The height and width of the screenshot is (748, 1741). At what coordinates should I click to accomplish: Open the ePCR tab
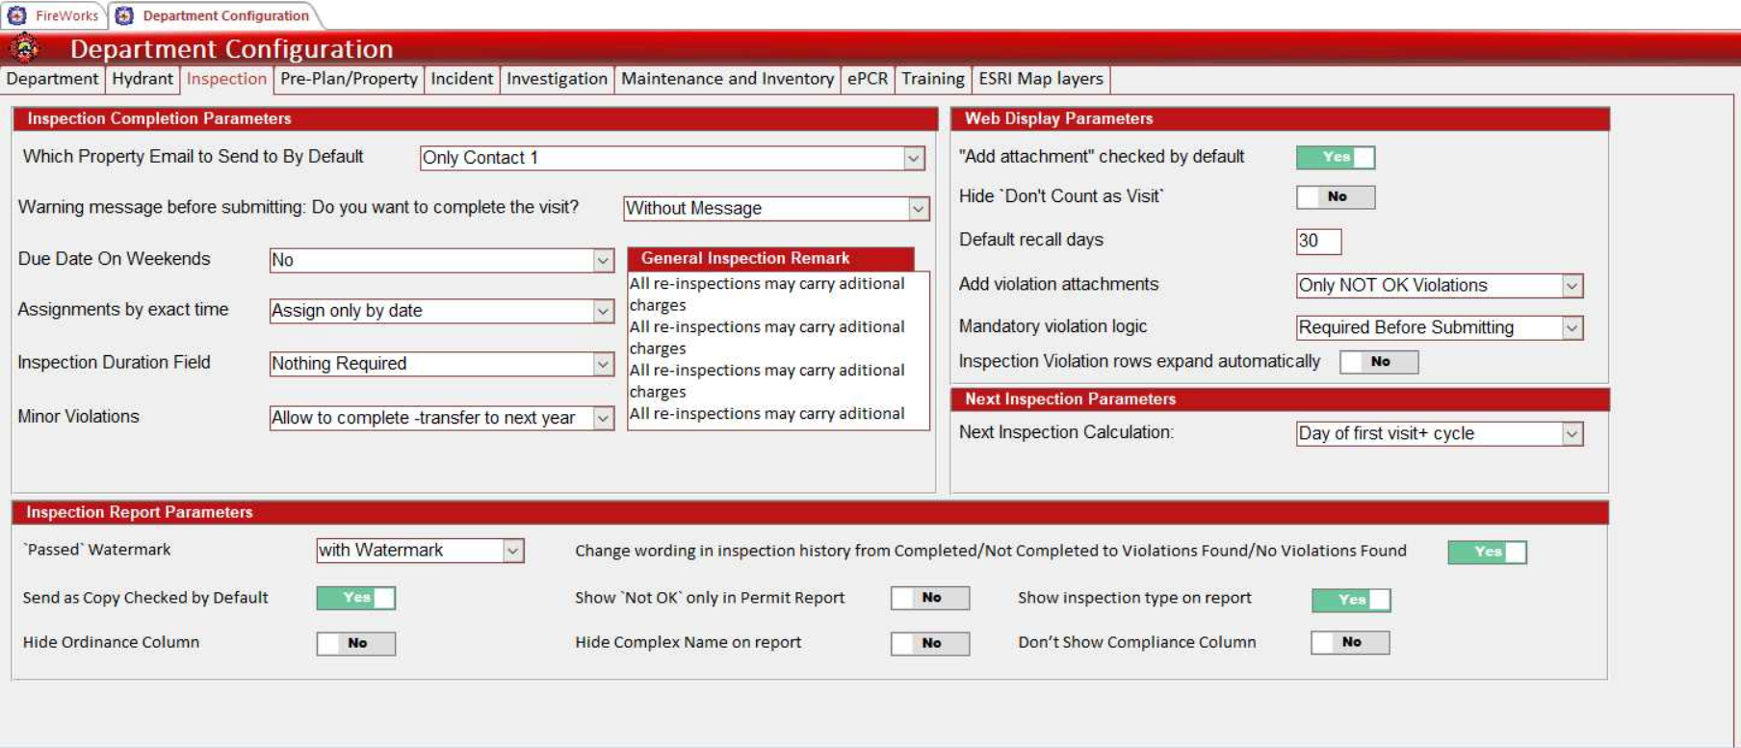coord(867,79)
